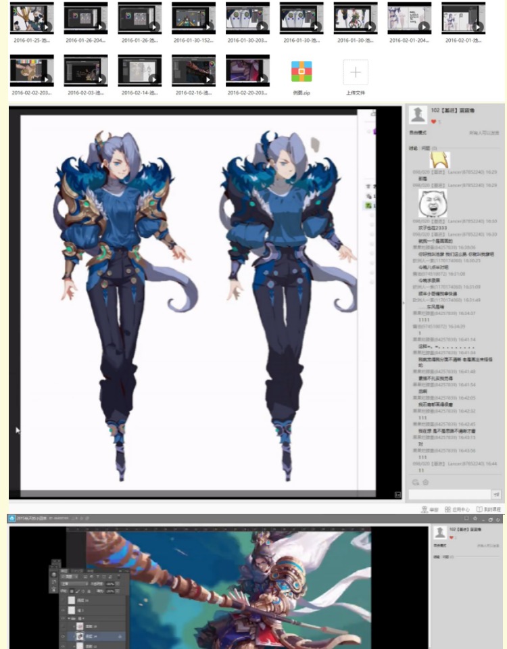Switch to the 讨论 tab
Screen dimensions: 507x649
tap(413, 148)
